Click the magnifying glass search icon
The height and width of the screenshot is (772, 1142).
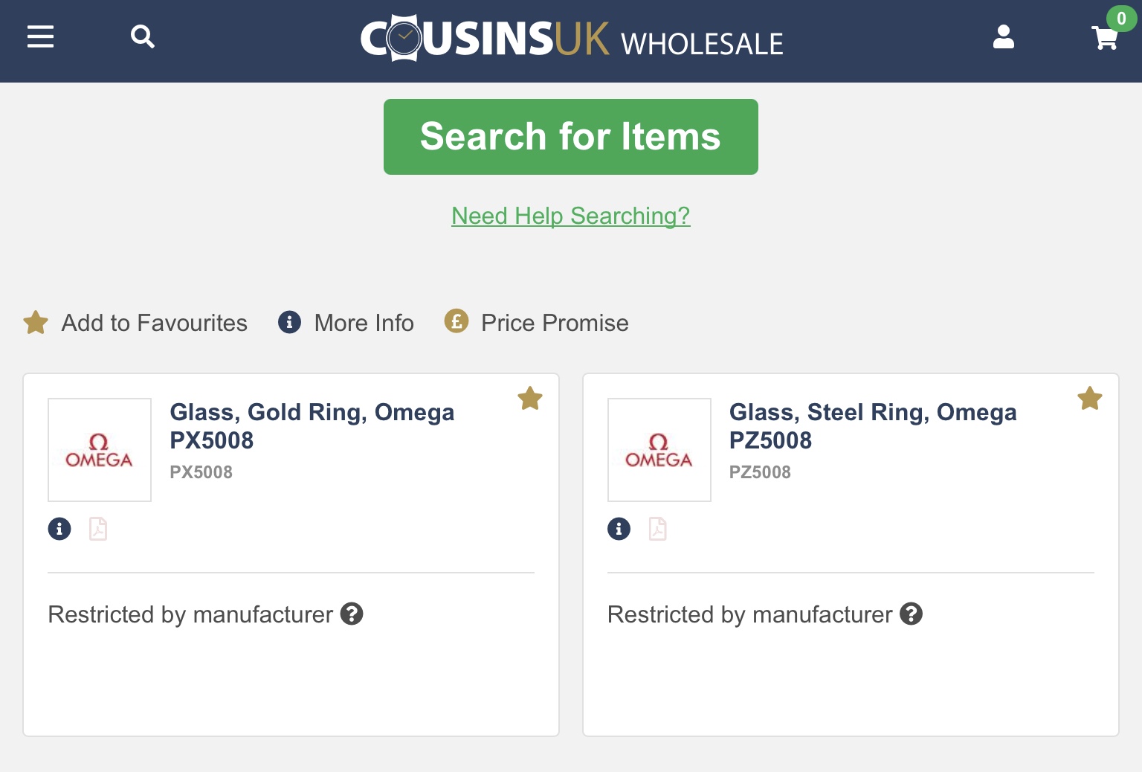pyautogui.click(x=142, y=36)
